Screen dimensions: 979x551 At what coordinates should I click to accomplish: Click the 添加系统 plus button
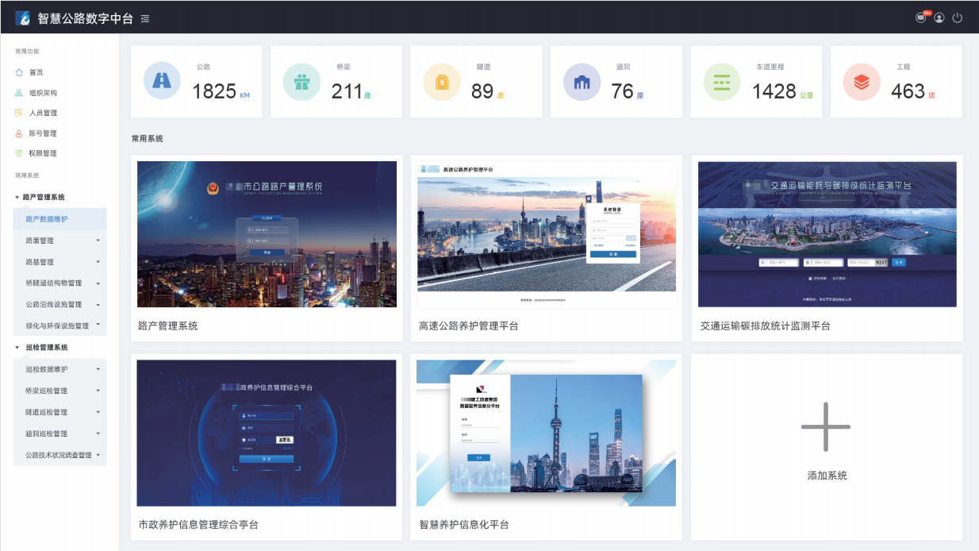[x=826, y=427]
